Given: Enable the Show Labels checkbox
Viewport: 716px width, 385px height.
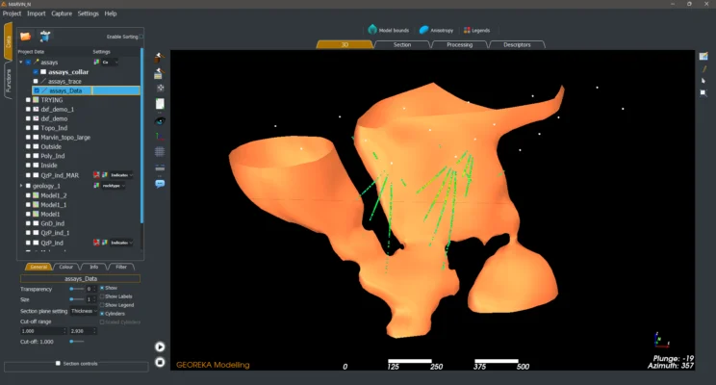Looking at the screenshot, I should (102, 296).
